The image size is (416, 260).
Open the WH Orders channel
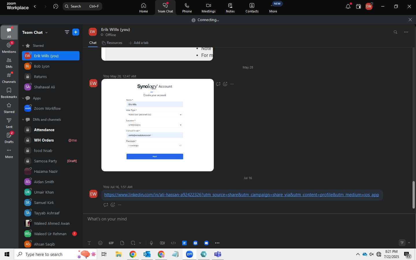(51, 140)
